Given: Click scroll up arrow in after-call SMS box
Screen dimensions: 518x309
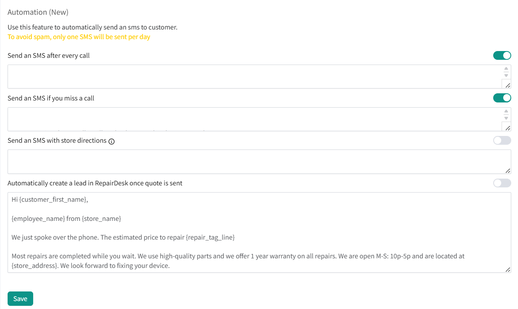Looking at the screenshot, I should (506, 69).
